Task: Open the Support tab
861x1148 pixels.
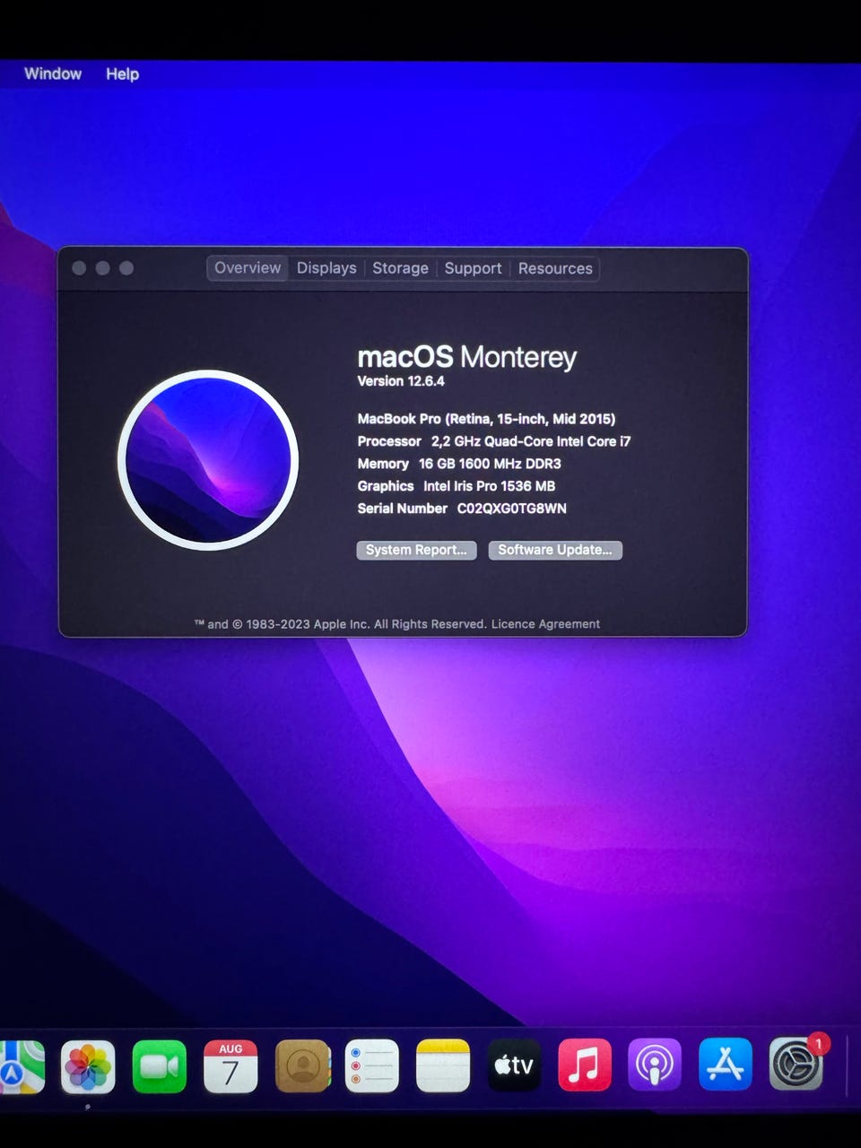Action: (x=473, y=268)
